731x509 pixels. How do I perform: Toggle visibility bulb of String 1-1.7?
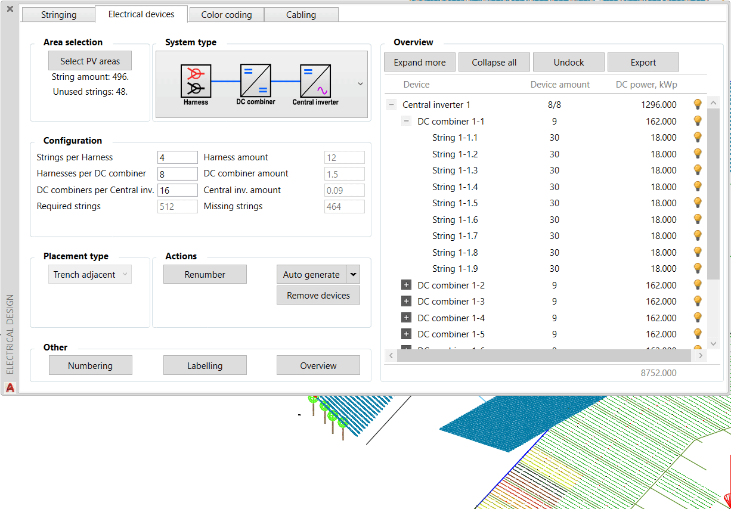coord(698,235)
